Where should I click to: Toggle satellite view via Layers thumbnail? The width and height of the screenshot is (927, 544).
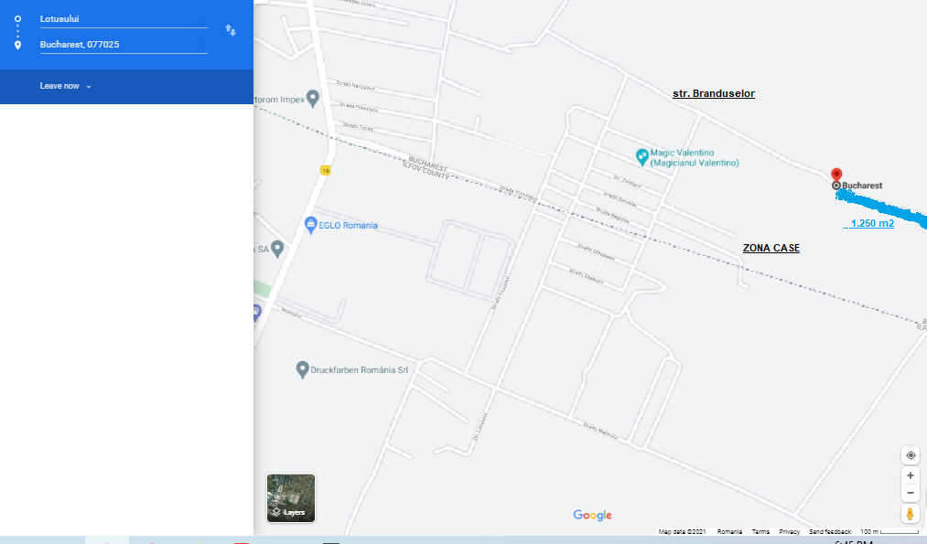click(x=291, y=498)
